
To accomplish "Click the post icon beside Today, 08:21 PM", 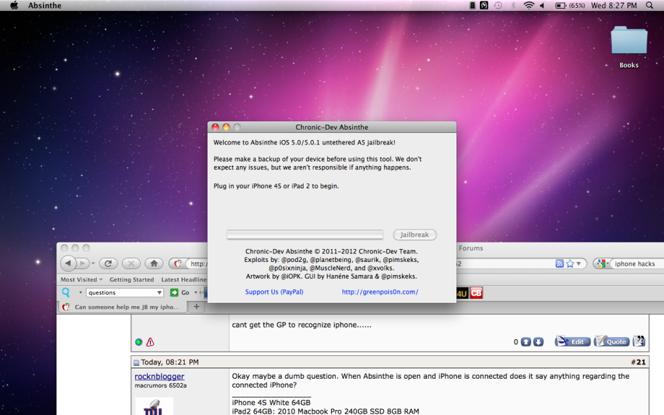I will point(136,362).
